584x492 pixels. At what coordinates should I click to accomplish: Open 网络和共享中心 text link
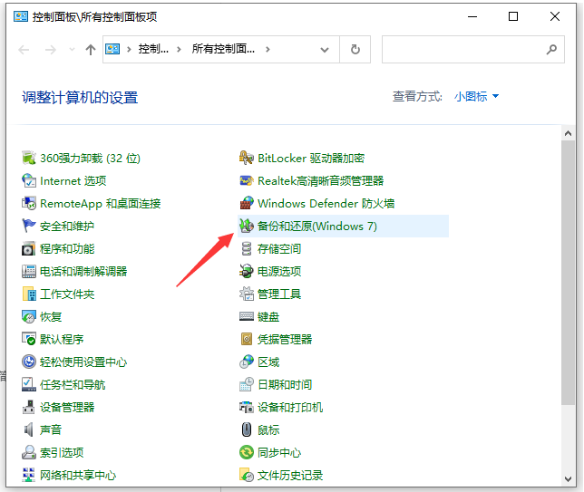[x=78, y=476]
